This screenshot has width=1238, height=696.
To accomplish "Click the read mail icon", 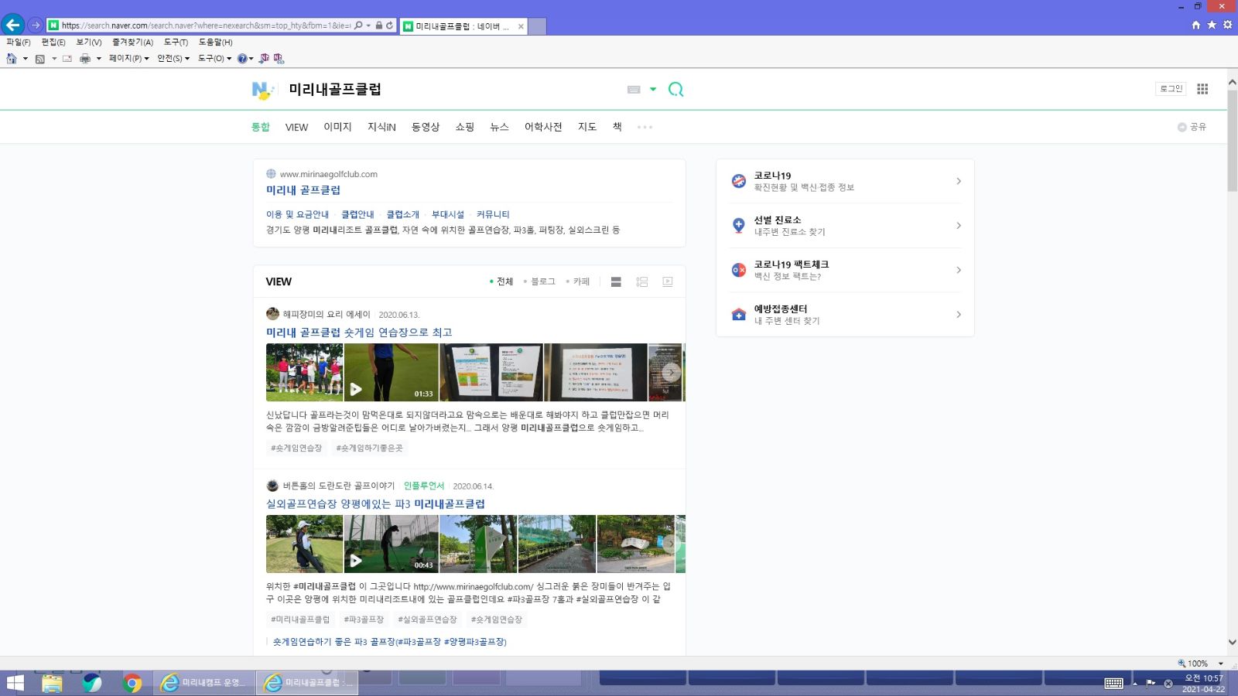I will tap(67, 59).
